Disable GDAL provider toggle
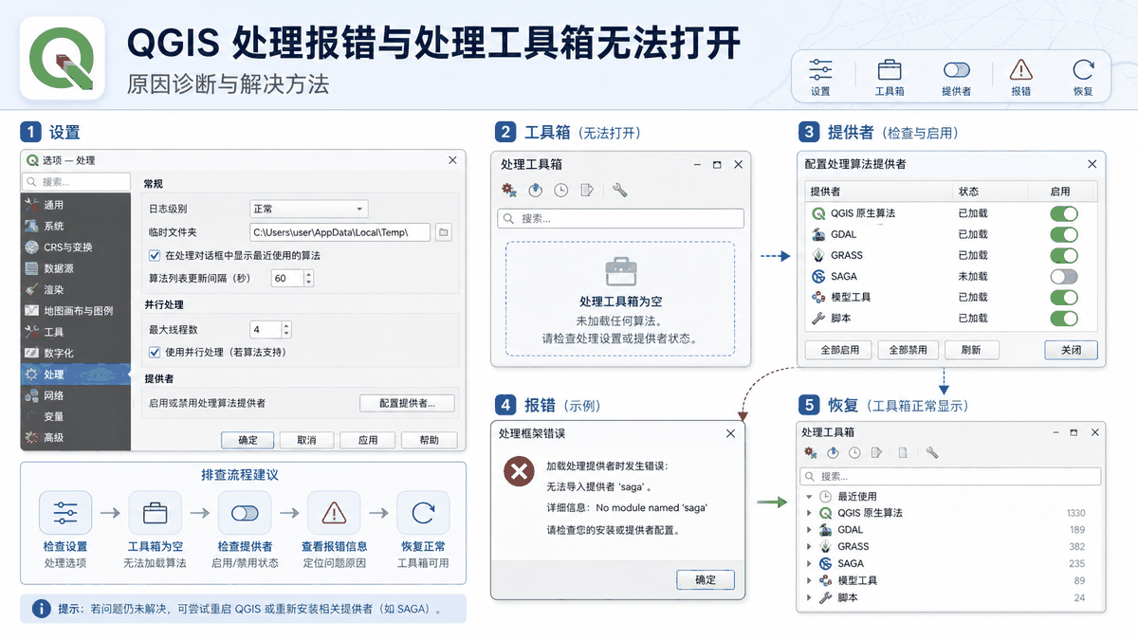 1063,234
